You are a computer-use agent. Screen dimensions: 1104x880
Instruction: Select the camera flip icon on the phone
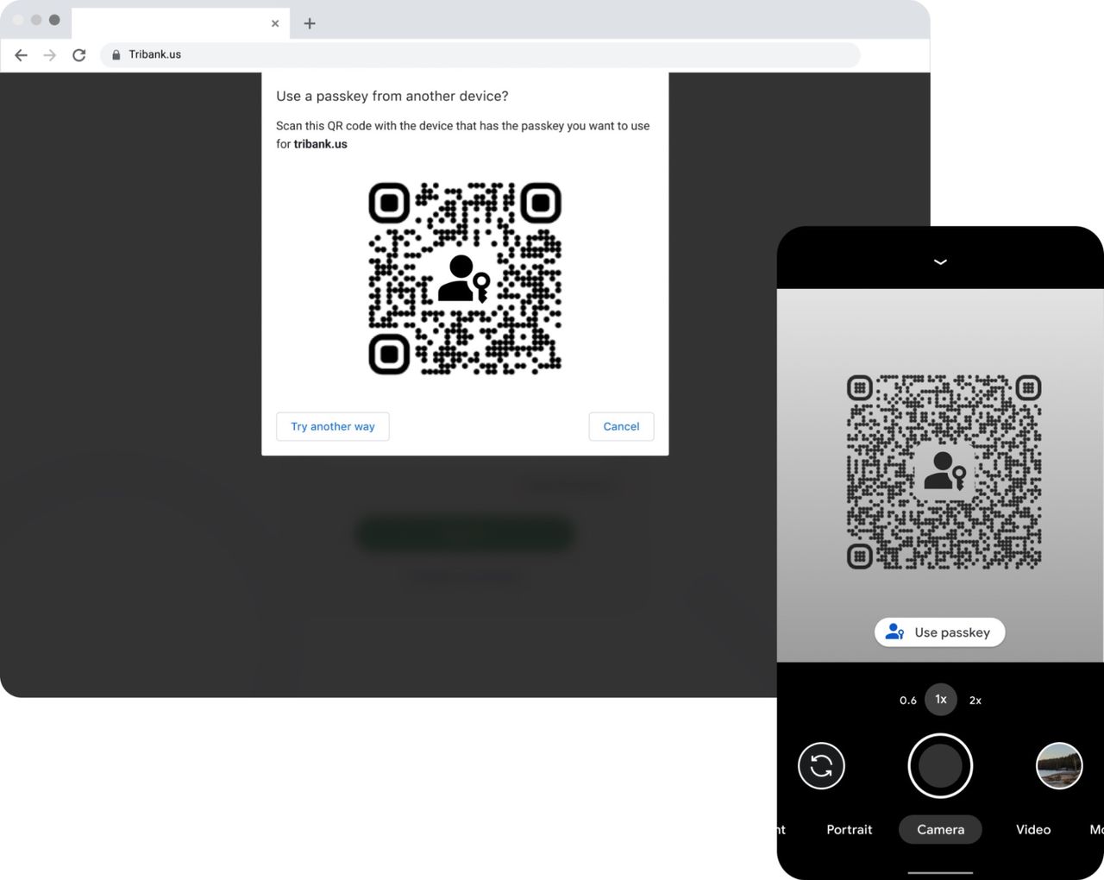[821, 765]
